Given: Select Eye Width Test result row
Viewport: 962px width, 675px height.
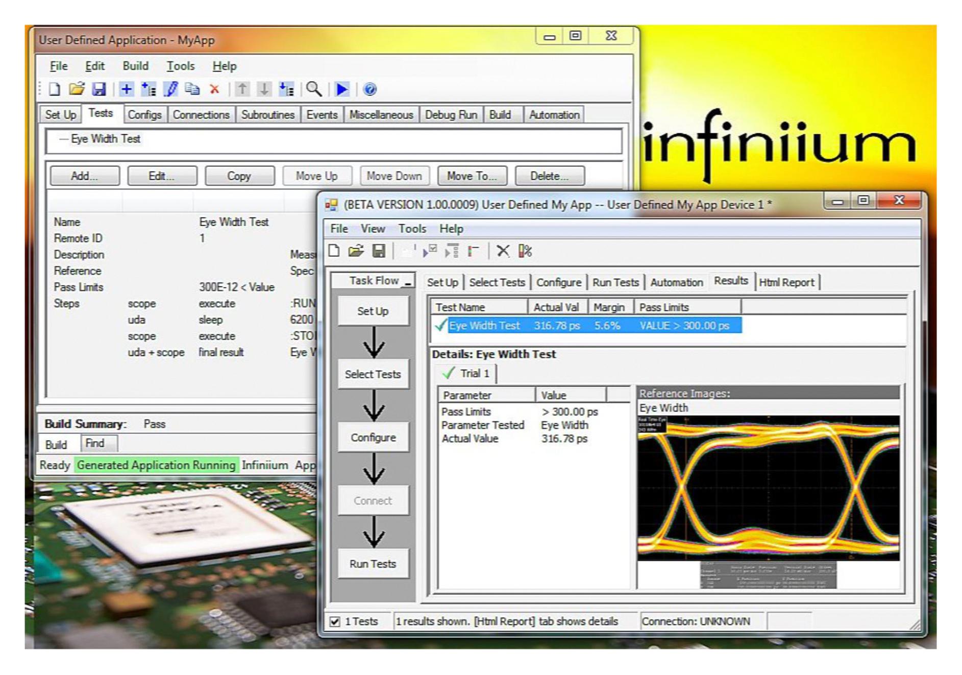Looking at the screenshot, I should (x=587, y=325).
